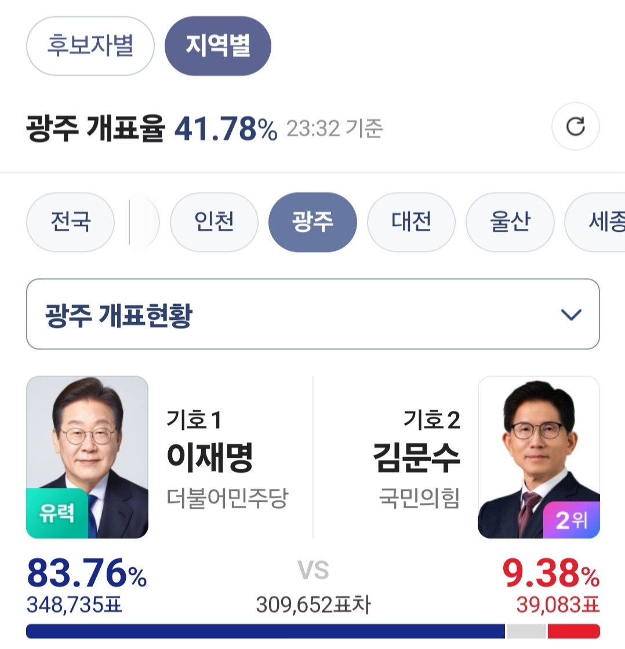The height and width of the screenshot is (649, 625).
Task: Click the 김문수 candidate name
Action: tap(416, 458)
